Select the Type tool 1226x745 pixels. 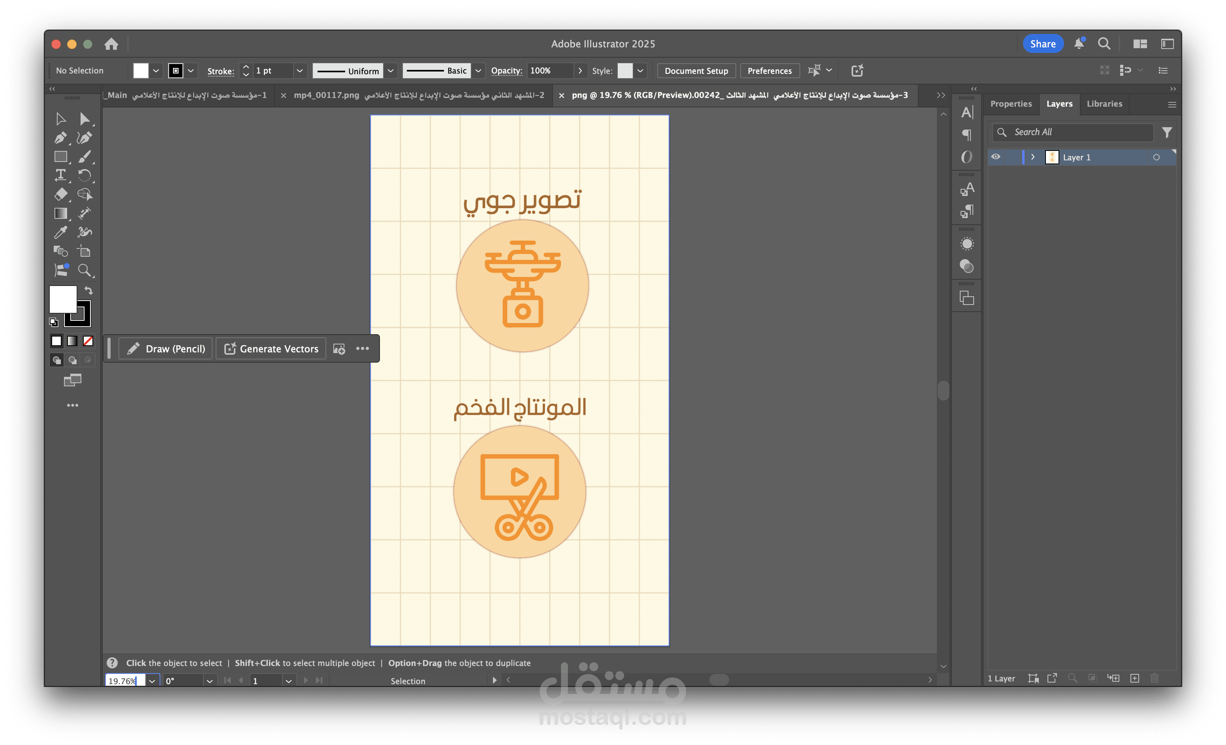pos(60,175)
